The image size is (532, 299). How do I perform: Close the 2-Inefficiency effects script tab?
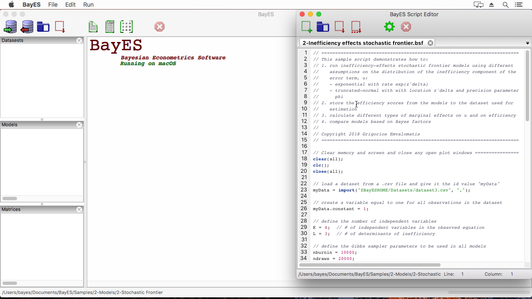click(431, 43)
